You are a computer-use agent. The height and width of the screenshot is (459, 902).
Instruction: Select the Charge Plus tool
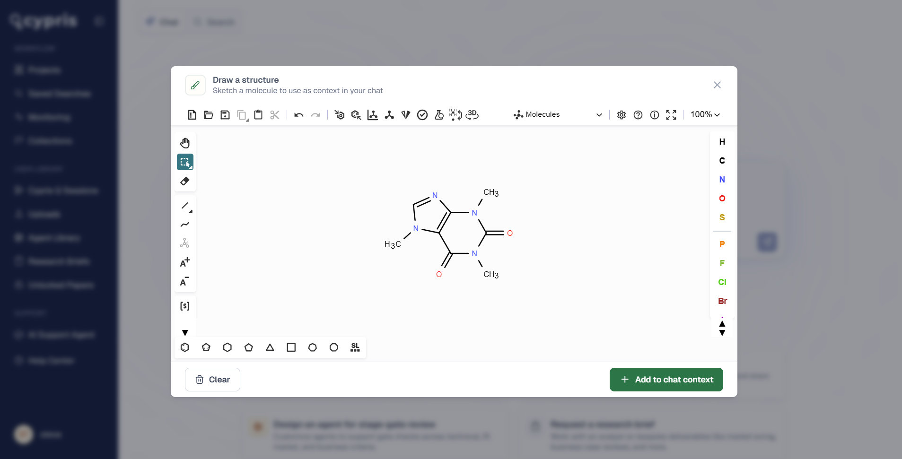tap(185, 262)
